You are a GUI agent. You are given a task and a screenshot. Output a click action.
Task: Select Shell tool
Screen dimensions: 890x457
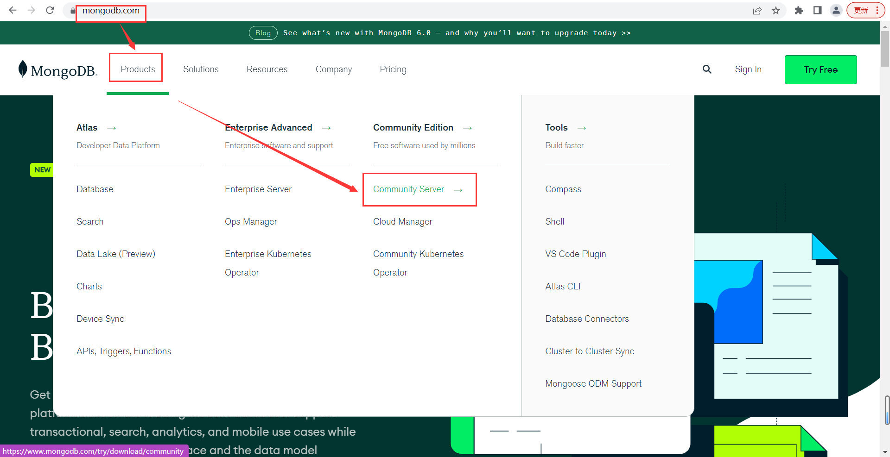[x=554, y=221]
